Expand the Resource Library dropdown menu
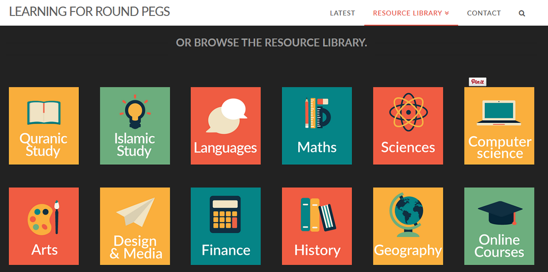The image size is (548, 272). point(411,13)
